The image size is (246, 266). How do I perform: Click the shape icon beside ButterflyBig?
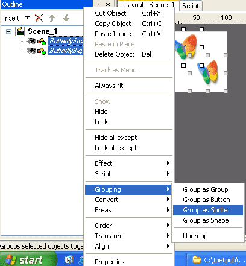pyautogui.click(x=42, y=51)
